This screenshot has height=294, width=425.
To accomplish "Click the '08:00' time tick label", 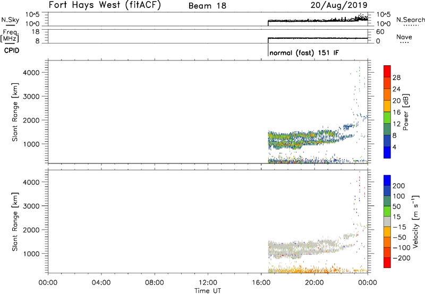I will 155,283.
